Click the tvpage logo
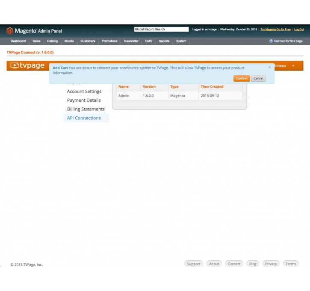 pyautogui.click(x=28, y=65)
